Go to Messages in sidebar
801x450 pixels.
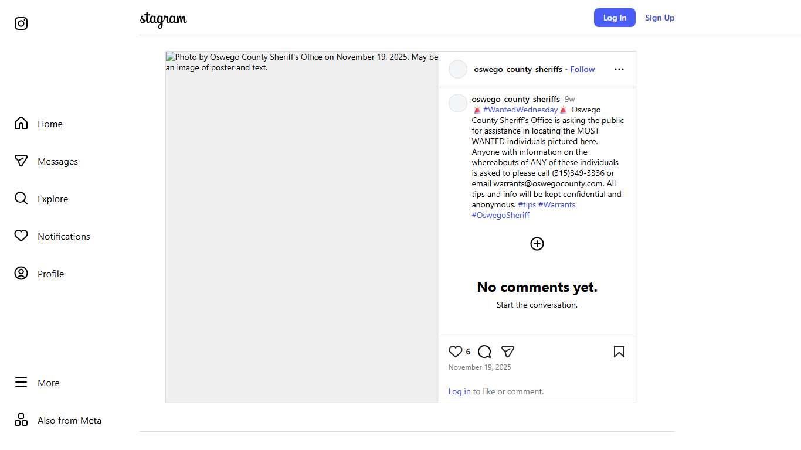click(x=57, y=161)
